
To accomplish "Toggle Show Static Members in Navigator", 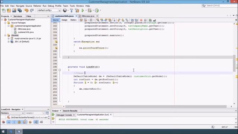I will pyautogui.click(x=14, y=122).
